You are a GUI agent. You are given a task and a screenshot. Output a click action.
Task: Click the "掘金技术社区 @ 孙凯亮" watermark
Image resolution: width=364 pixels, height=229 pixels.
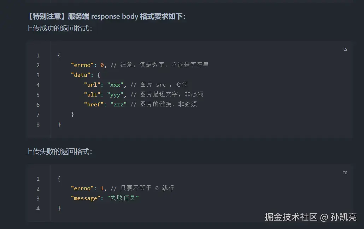click(311, 217)
